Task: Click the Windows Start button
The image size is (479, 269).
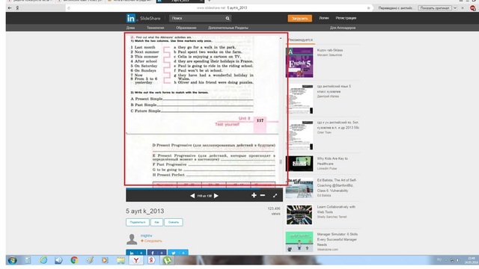Action: (x=12, y=260)
